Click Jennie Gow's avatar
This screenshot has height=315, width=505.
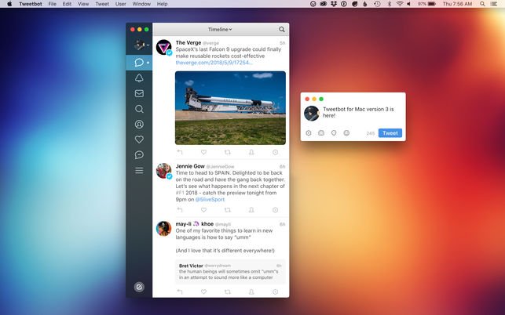(163, 171)
